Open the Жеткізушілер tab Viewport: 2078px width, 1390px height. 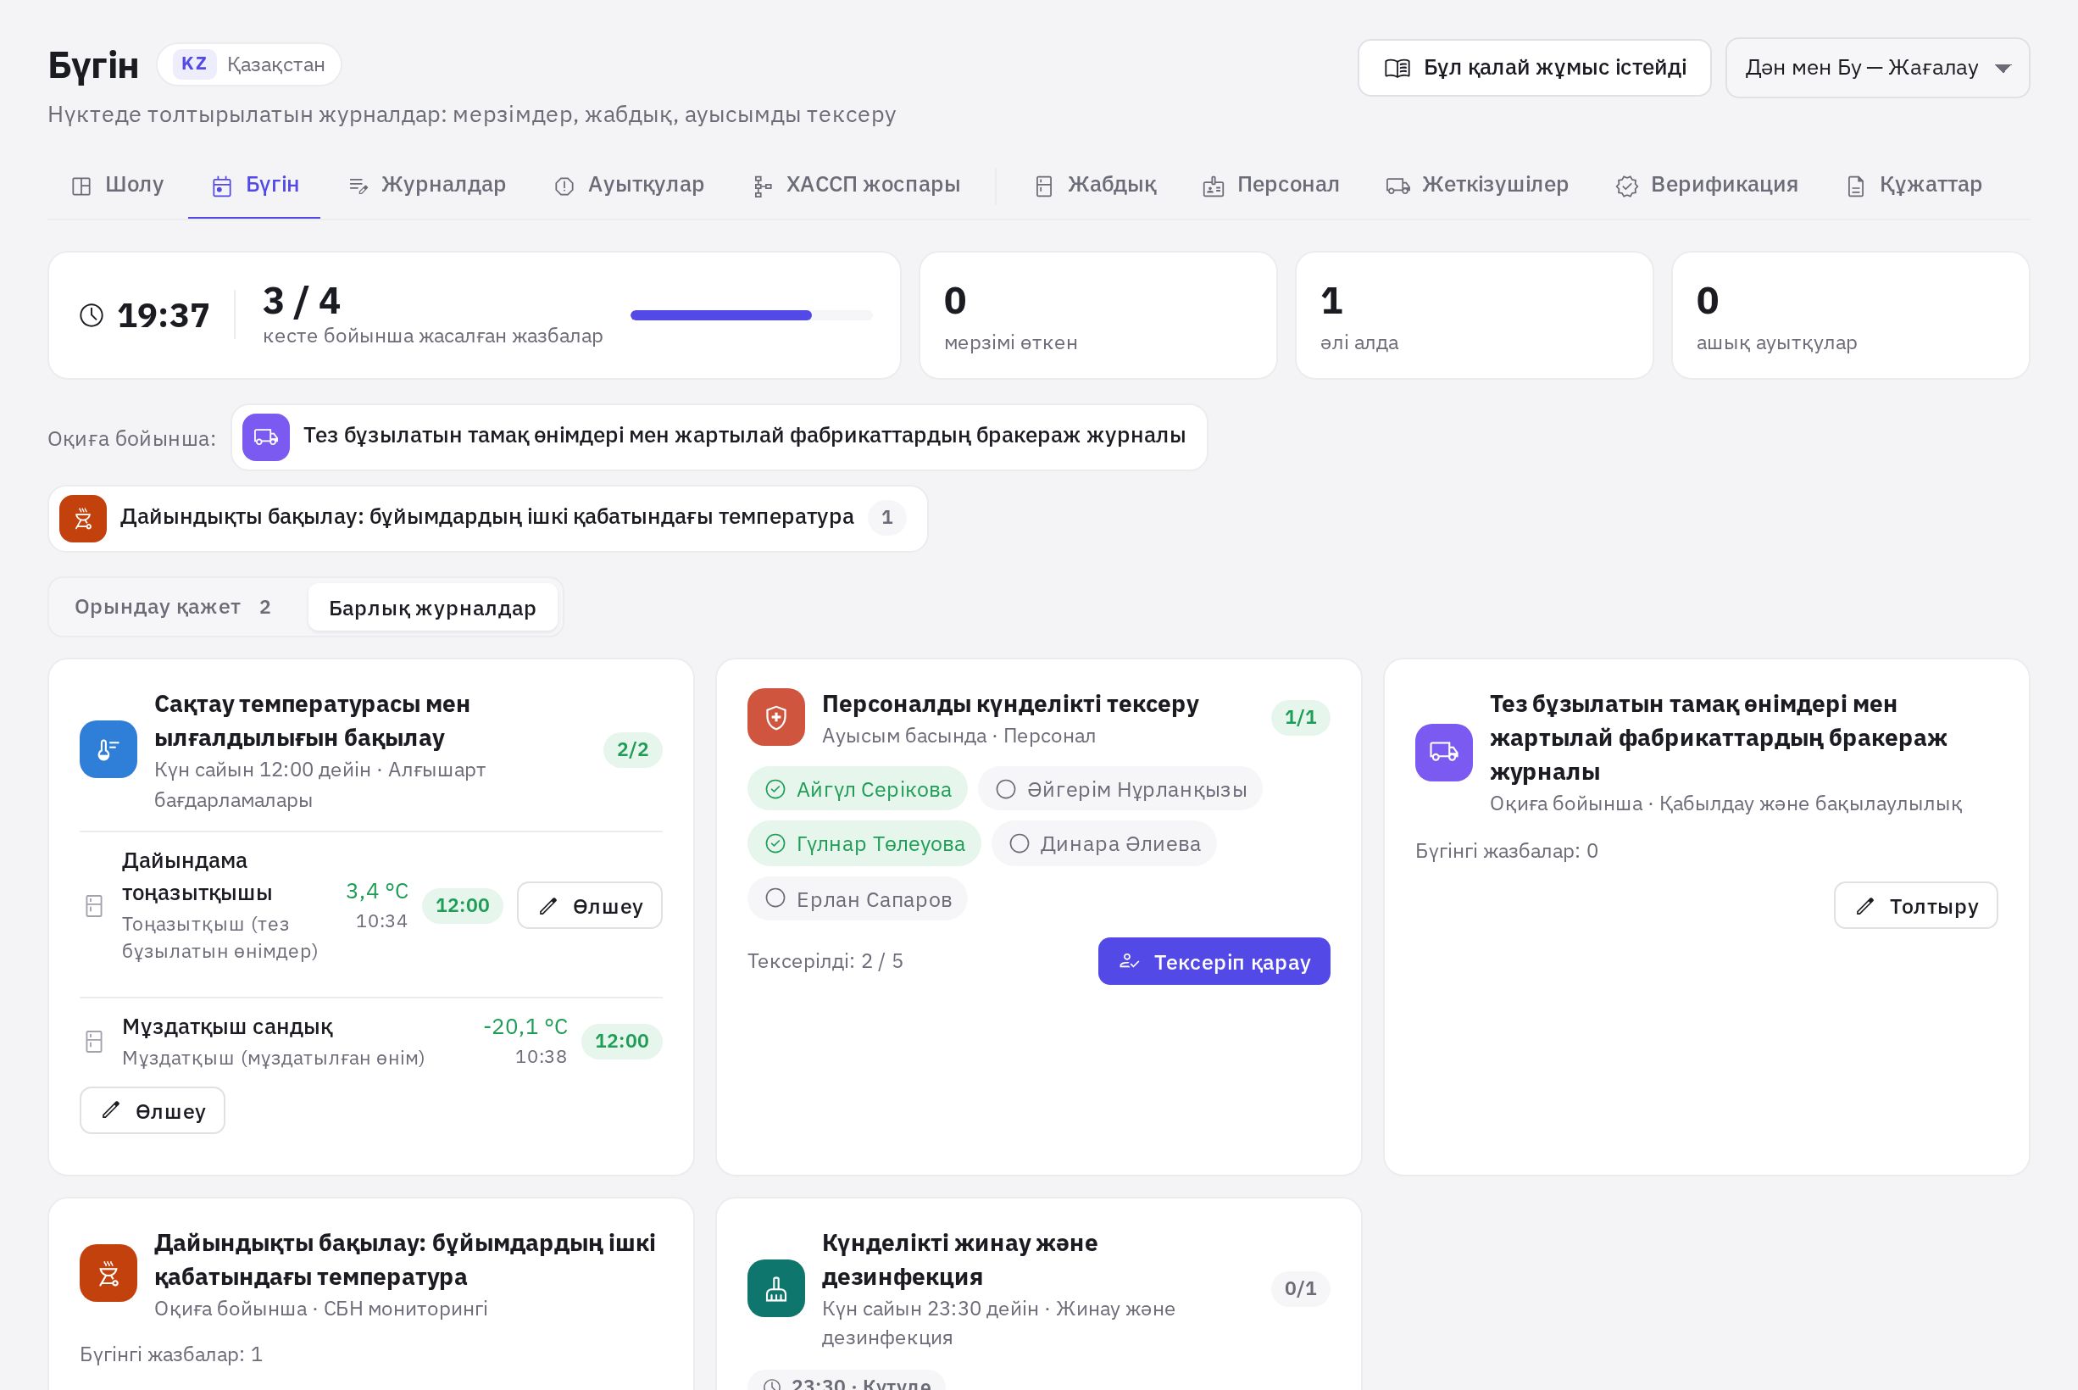coord(1476,185)
